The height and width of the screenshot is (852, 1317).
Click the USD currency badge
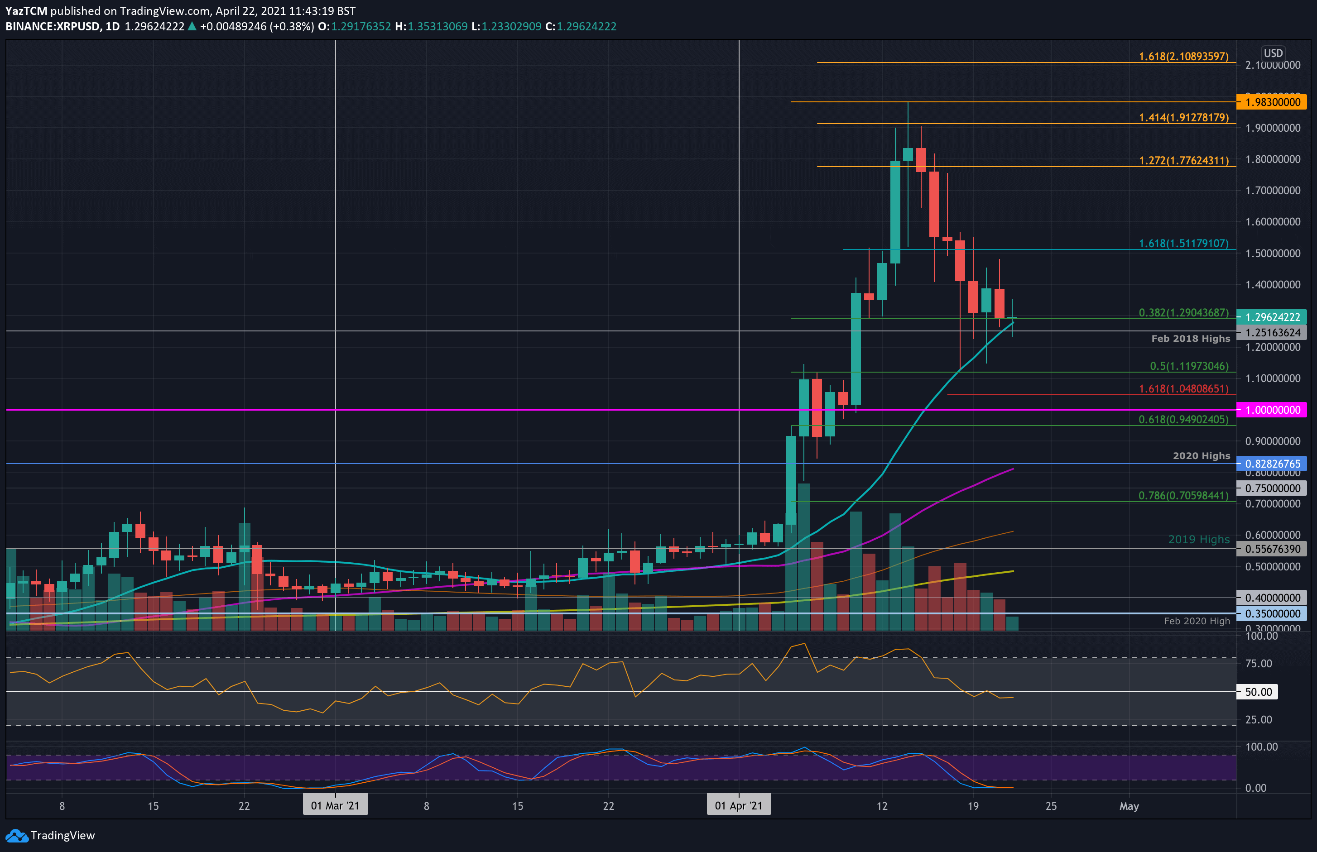1273,53
